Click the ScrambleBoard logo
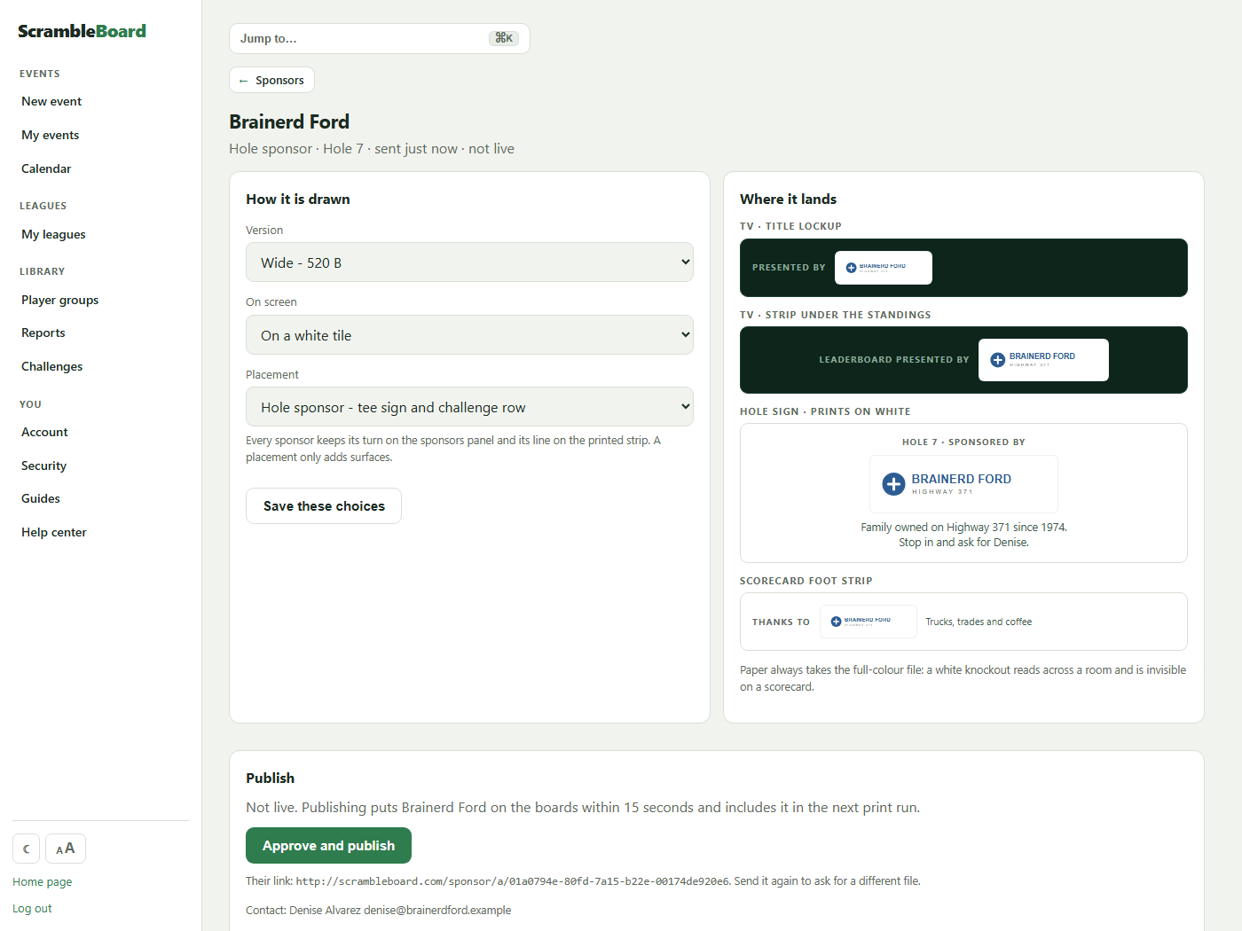Screen dimensions: 1242x931 point(82,31)
